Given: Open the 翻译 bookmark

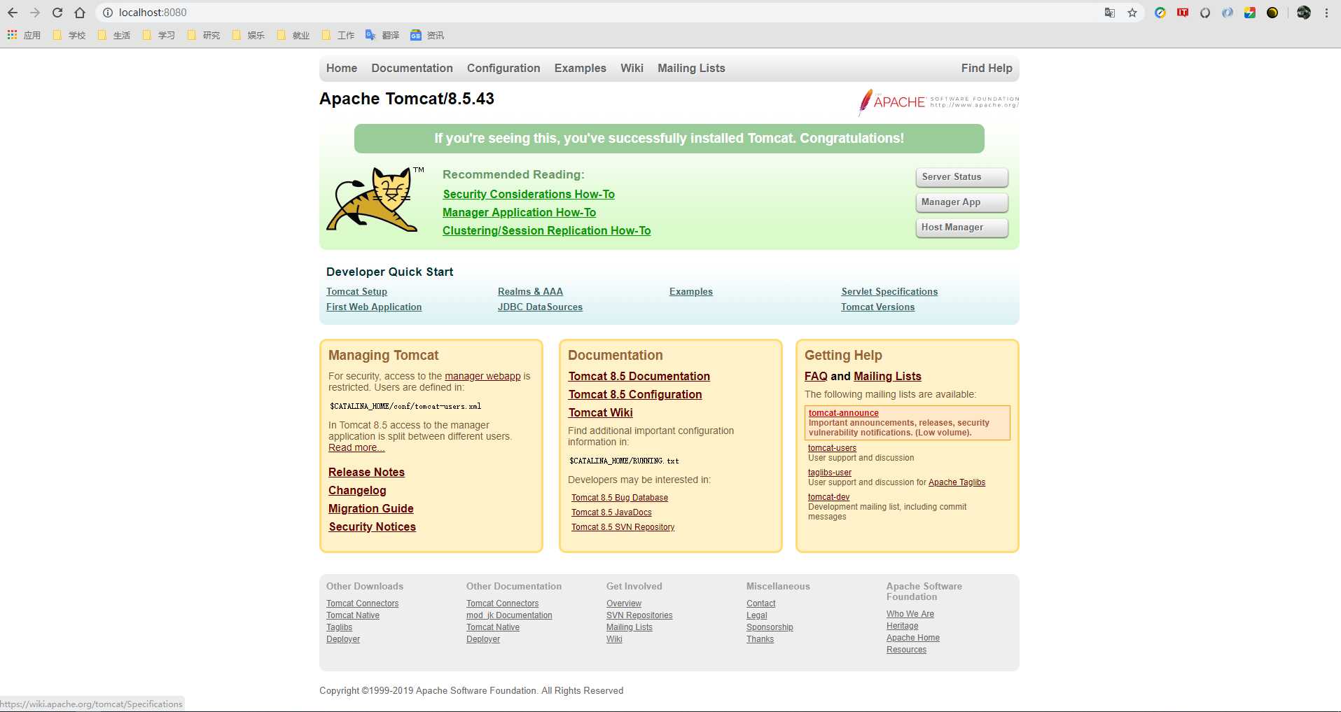Looking at the screenshot, I should [x=382, y=35].
